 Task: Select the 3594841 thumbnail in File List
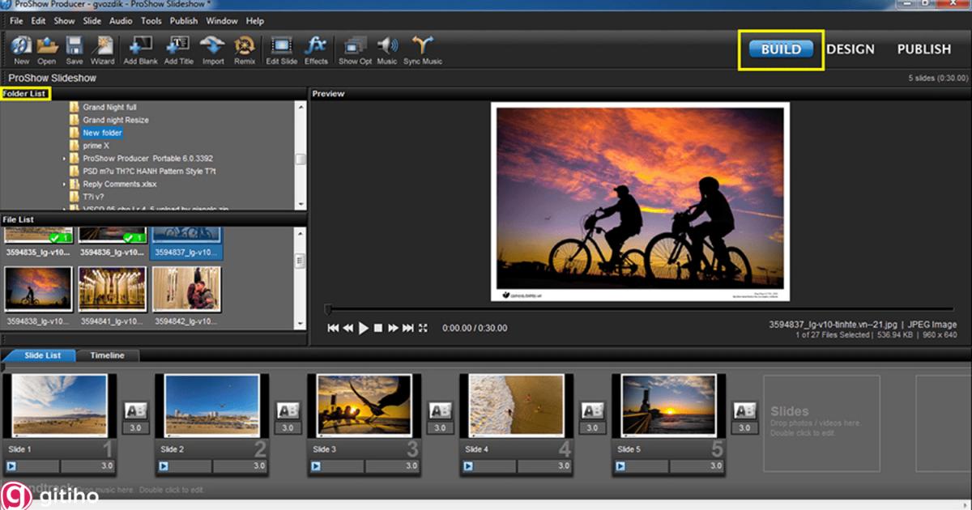(112, 290)
